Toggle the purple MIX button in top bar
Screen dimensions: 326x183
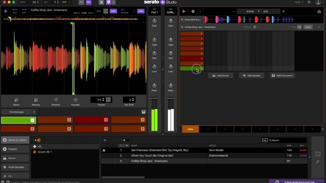[x=89, y=2]
